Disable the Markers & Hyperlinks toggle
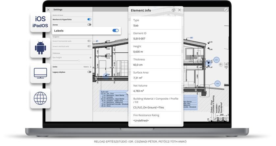The width and height of the screenshot is (276, 146). pyautogui.click(x=89, y=19)
